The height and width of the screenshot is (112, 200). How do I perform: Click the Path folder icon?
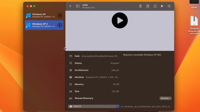point(71,56)
